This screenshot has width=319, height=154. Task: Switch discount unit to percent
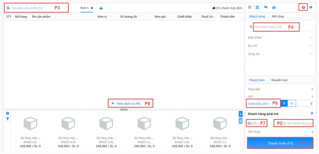[292, 103]
